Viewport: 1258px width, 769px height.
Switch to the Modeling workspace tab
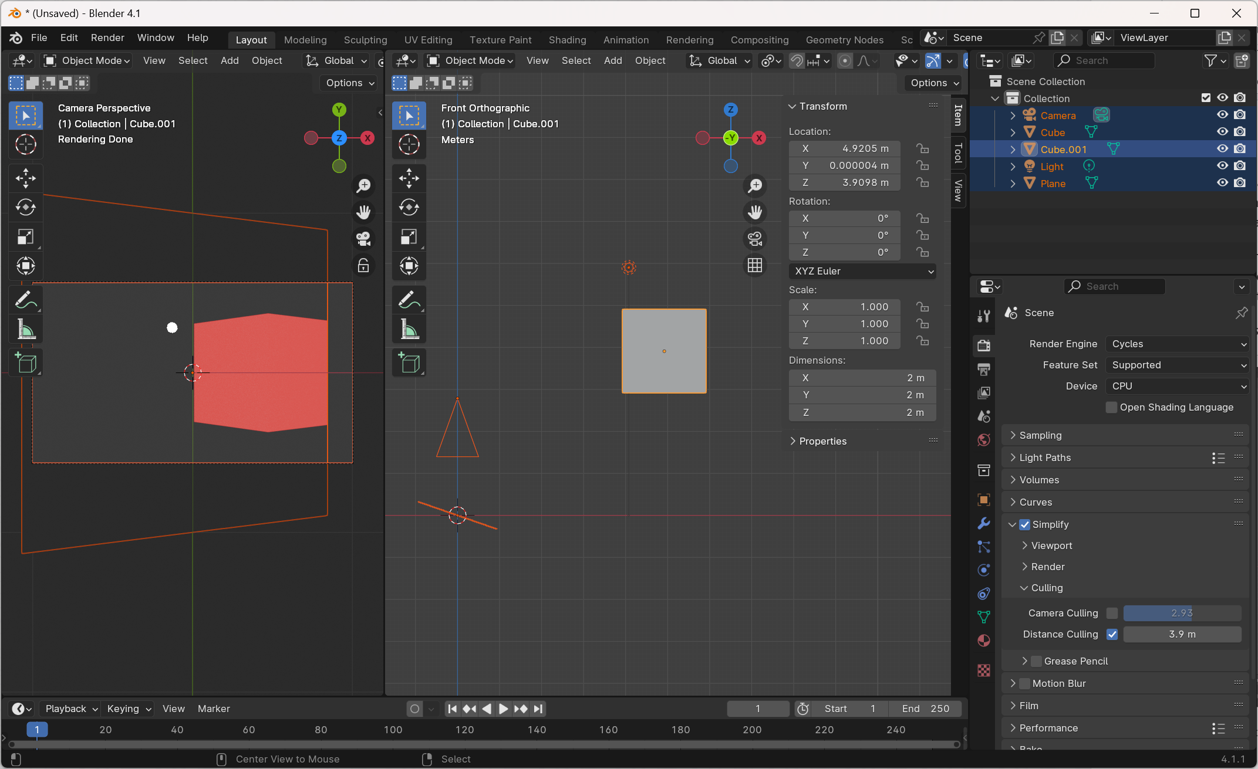coord(305,40)
